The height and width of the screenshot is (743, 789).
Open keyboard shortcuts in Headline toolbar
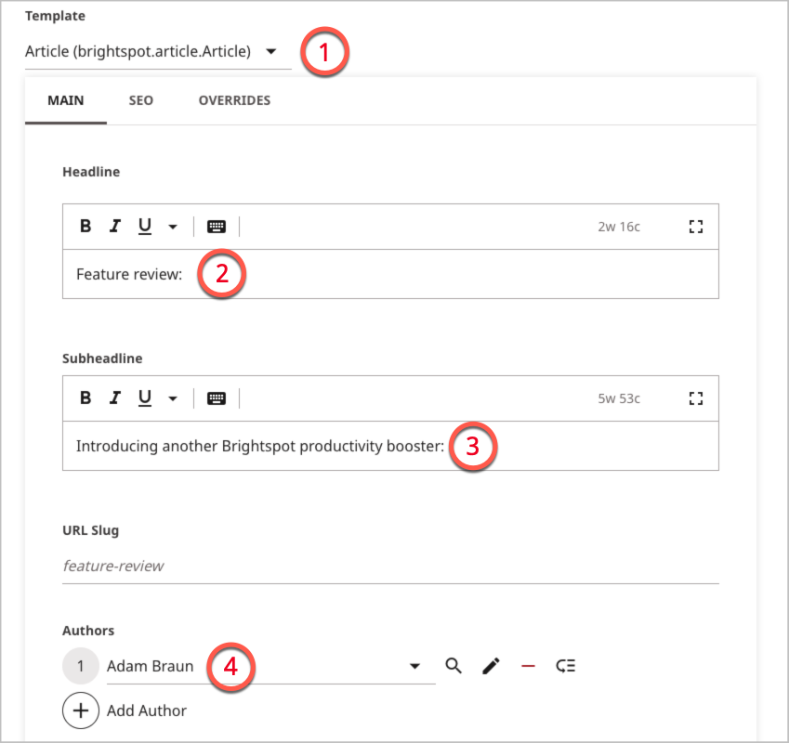[217, 227]
